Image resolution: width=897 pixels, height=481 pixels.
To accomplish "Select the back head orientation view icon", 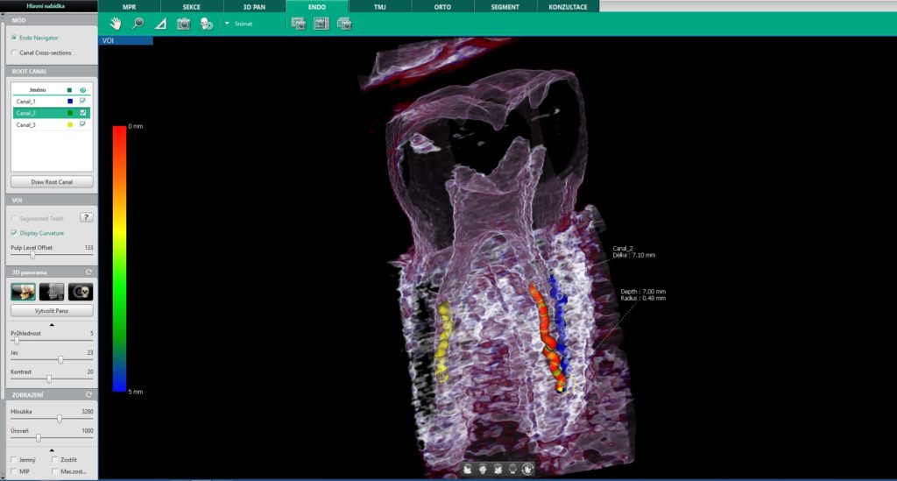I will pyautogui.click(x=512, y=470).
